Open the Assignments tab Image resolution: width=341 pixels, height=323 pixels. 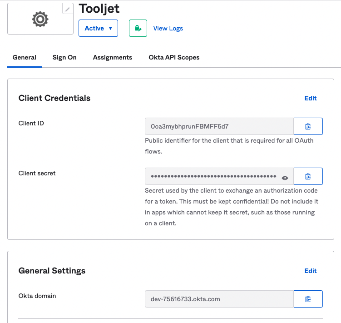point(112,57)
